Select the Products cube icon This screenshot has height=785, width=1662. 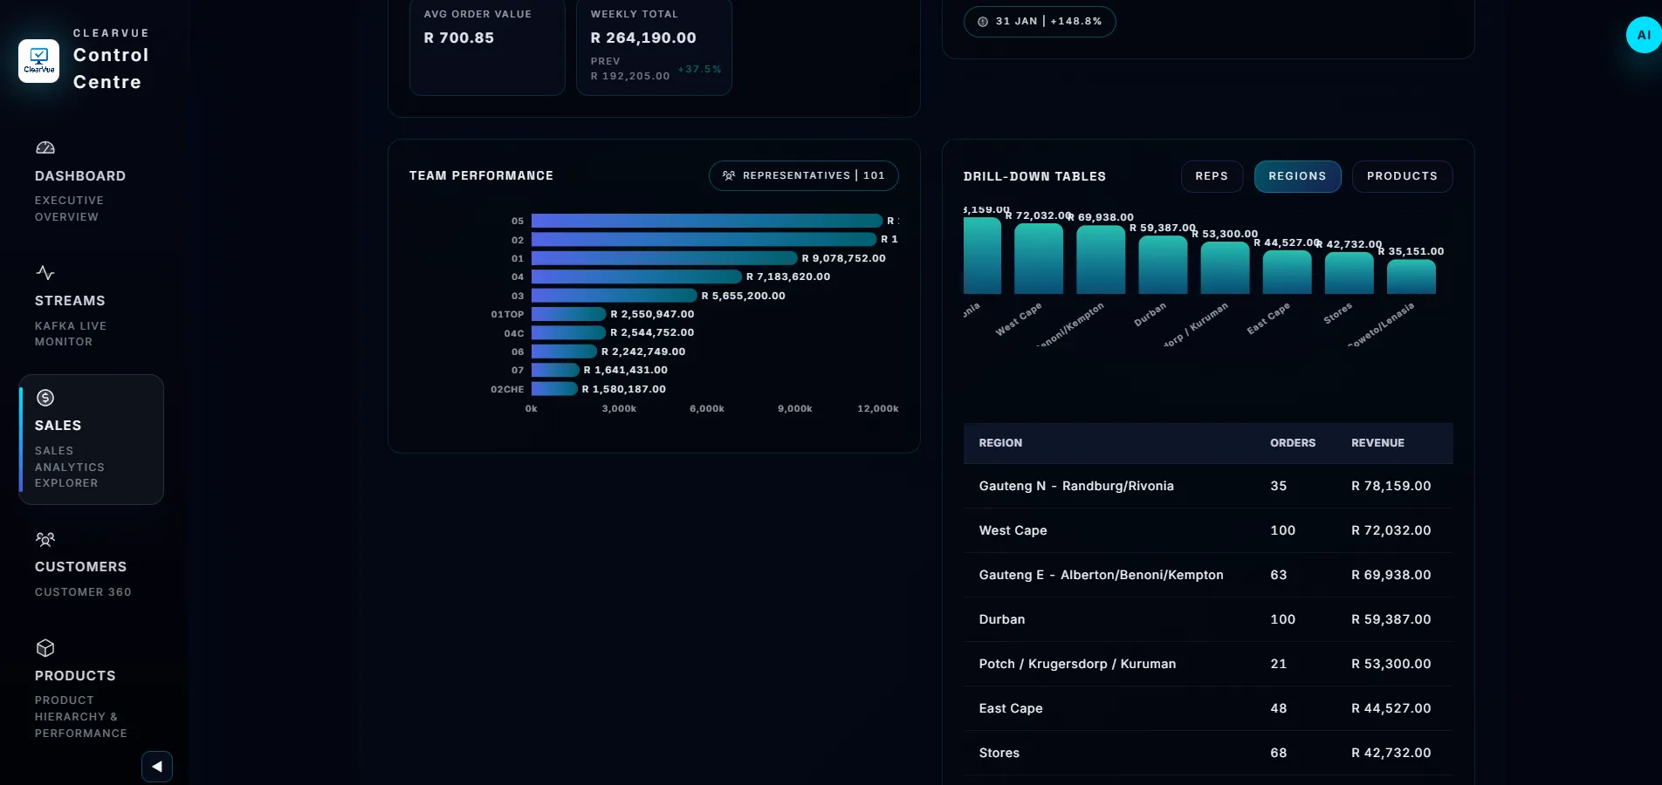click(45, 648)
